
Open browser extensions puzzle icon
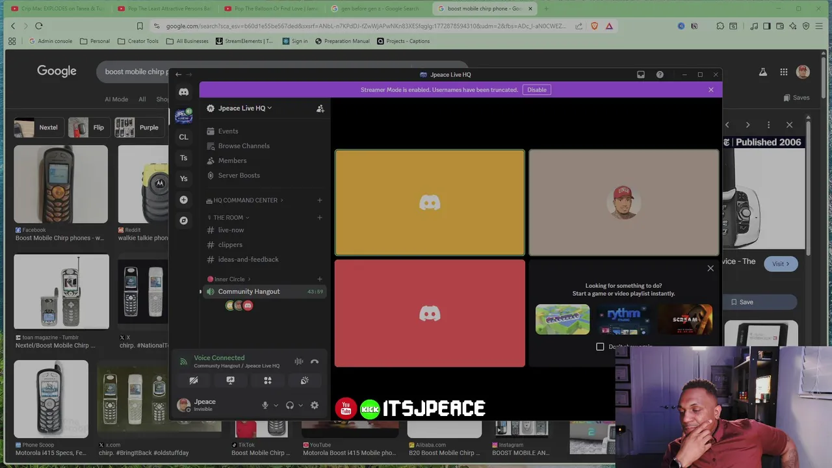720,26
